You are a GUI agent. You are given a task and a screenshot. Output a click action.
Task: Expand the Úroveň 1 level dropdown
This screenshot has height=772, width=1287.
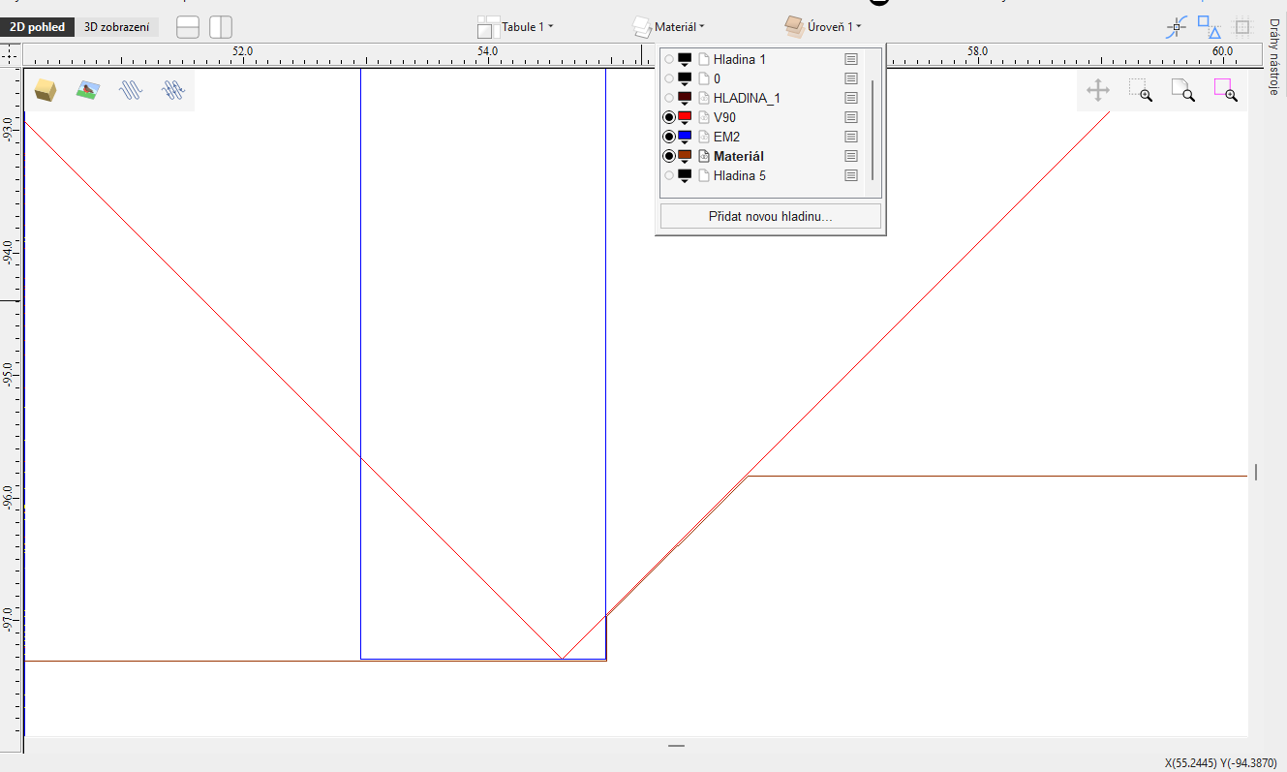tap(823, 27)
